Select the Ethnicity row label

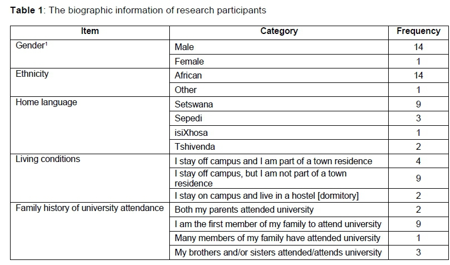point(32,74)
